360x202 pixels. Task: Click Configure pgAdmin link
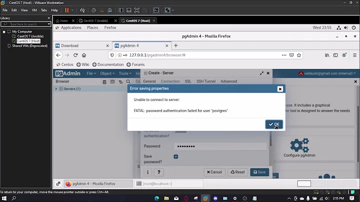click(299, 147)
